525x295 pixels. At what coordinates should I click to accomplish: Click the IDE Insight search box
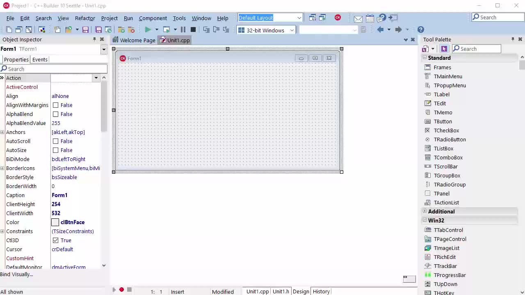(498, 17)
